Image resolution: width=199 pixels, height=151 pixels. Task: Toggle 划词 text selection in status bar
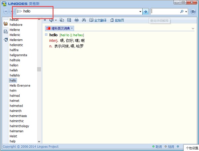[x=169, y=147]
